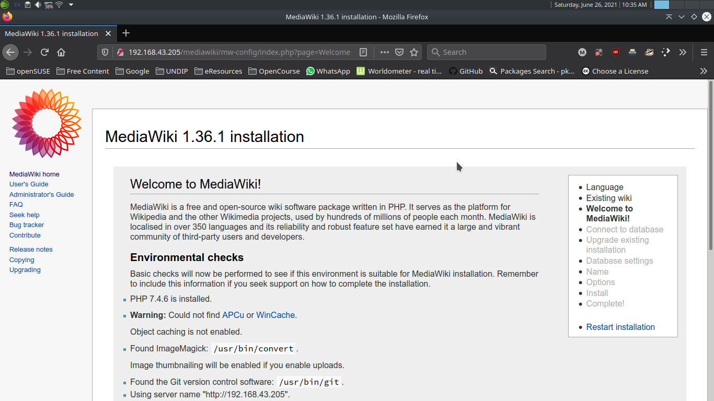Open page actions three-dot menu
Image resolution: width=714 pixels, height=401 pixels.
coord(385,52)
